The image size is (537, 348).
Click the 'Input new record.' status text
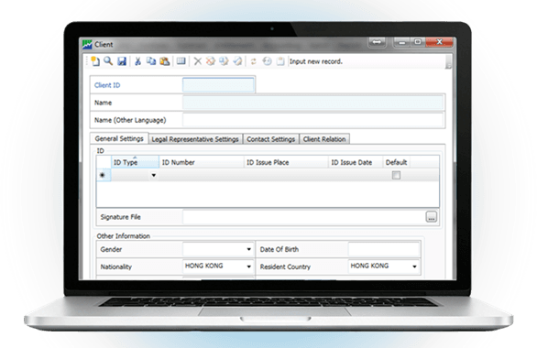click(x=316, y=61)
